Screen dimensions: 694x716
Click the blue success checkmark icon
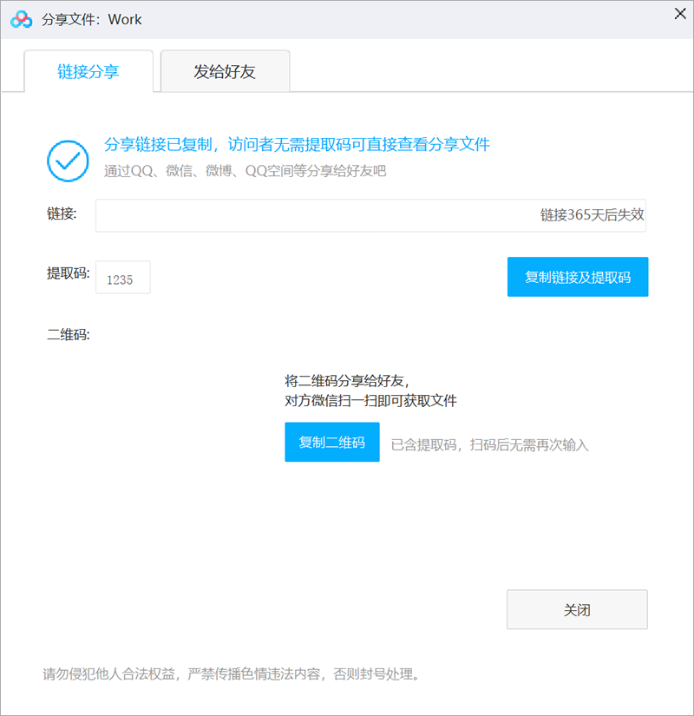pyautogui.click(x=68, y=161)
